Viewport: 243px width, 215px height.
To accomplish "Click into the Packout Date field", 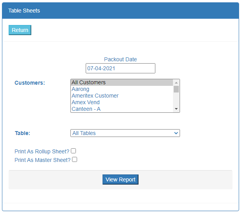I will 121,68.
